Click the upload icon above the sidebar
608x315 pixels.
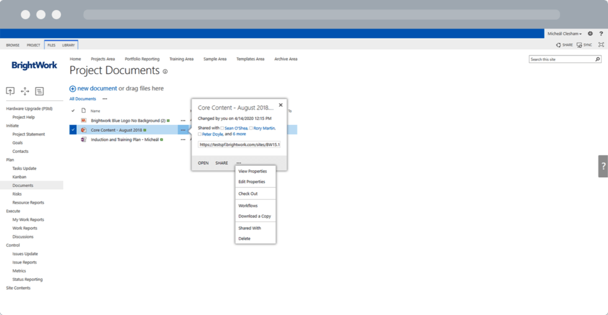point(11,92)
